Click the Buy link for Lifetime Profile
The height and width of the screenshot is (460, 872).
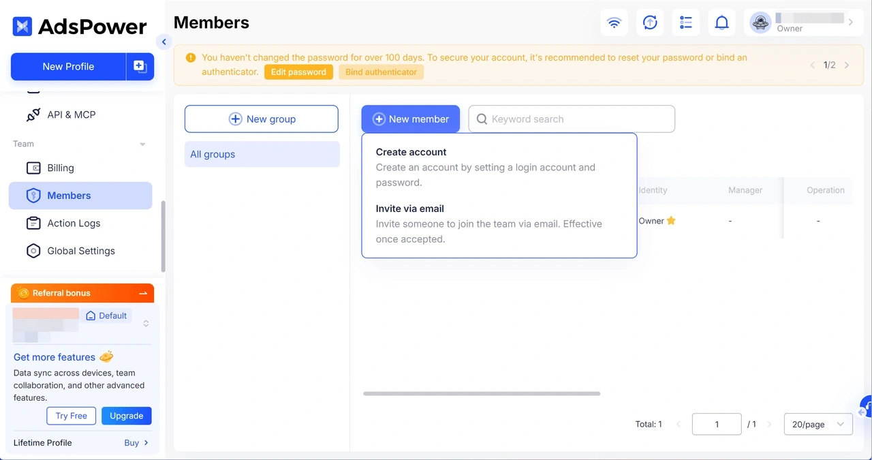pos(136,443)
